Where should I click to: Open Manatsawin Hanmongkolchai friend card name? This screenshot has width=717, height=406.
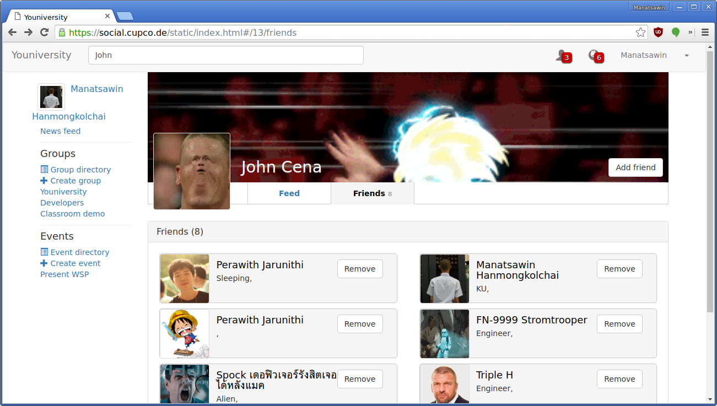point(517,270)
